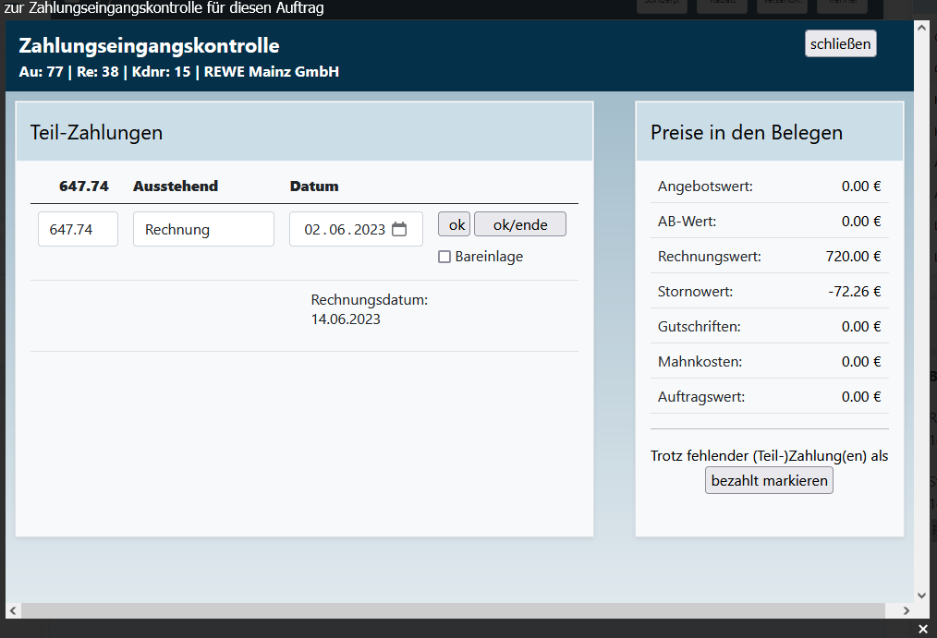The width and height of the screenshot is (937, 638).
Task: Enable the Bareinlage checkbox
Action: [x=444, y=257]
